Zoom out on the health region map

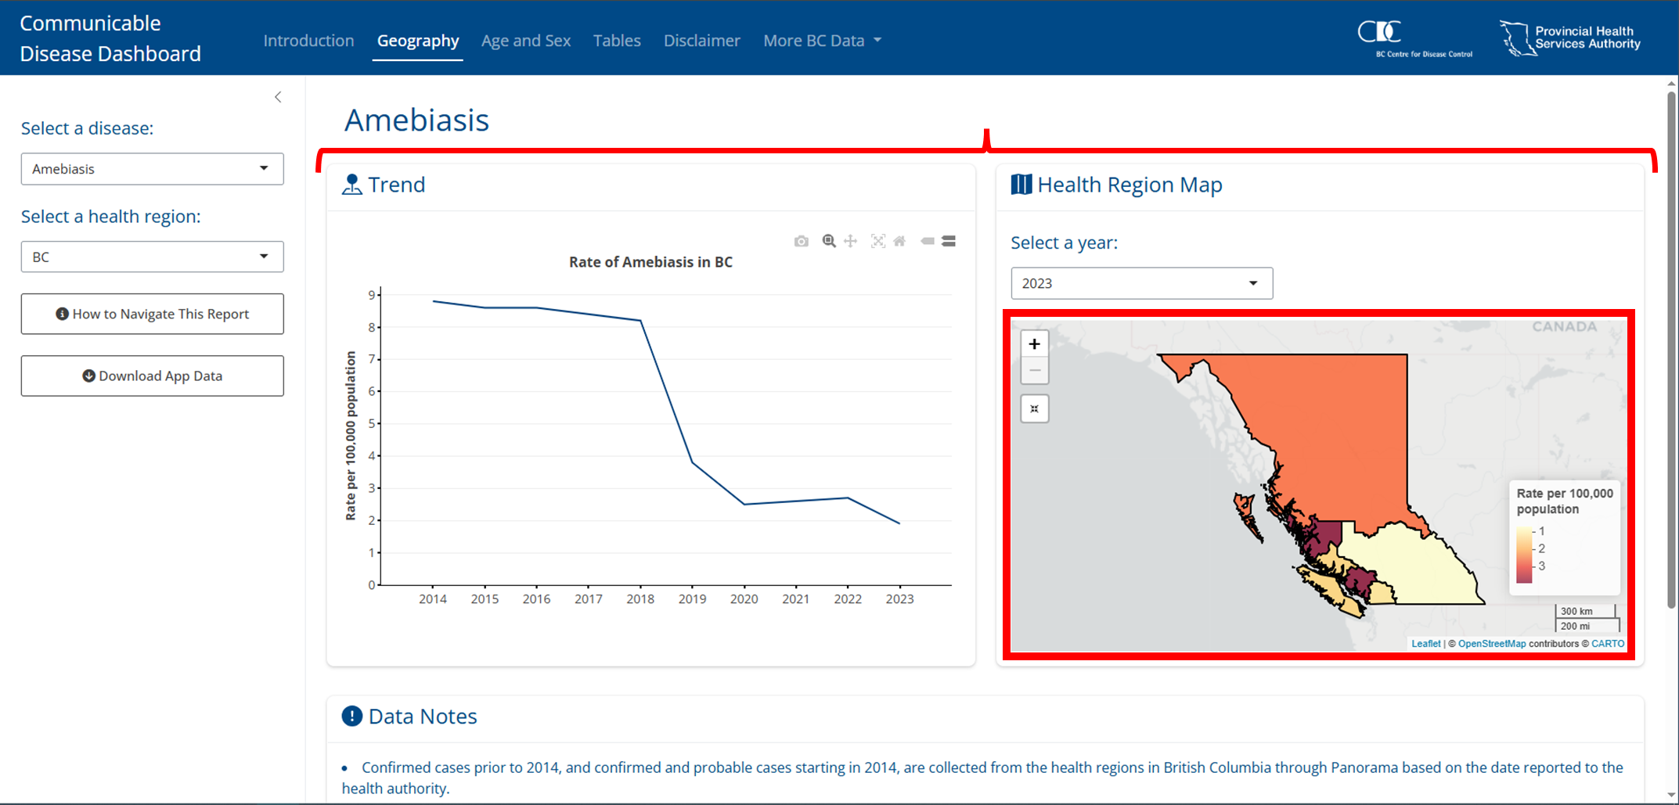1034,371
